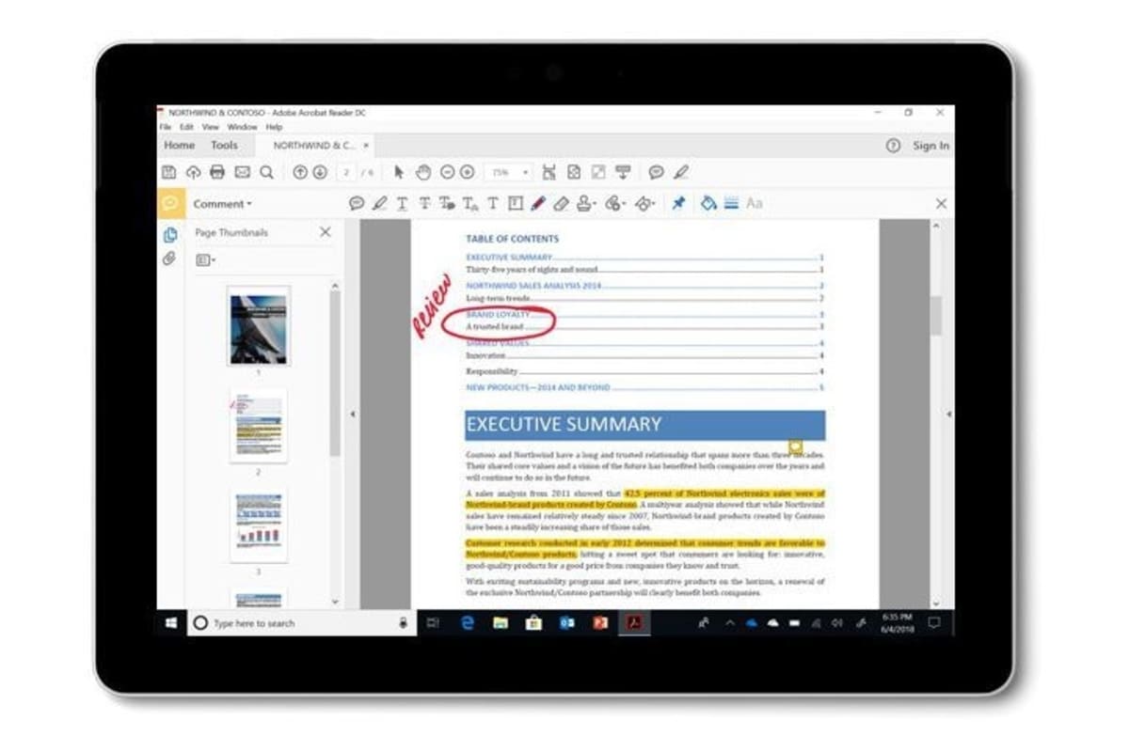Show hidden system tray icons

(729, 622)
